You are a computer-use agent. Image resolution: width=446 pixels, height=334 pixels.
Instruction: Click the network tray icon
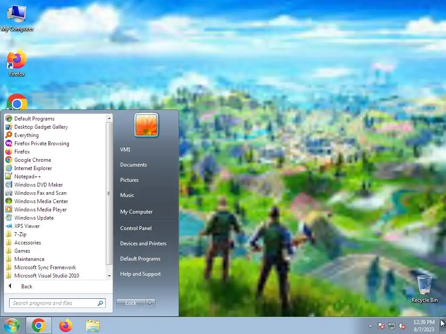(392, 326)
